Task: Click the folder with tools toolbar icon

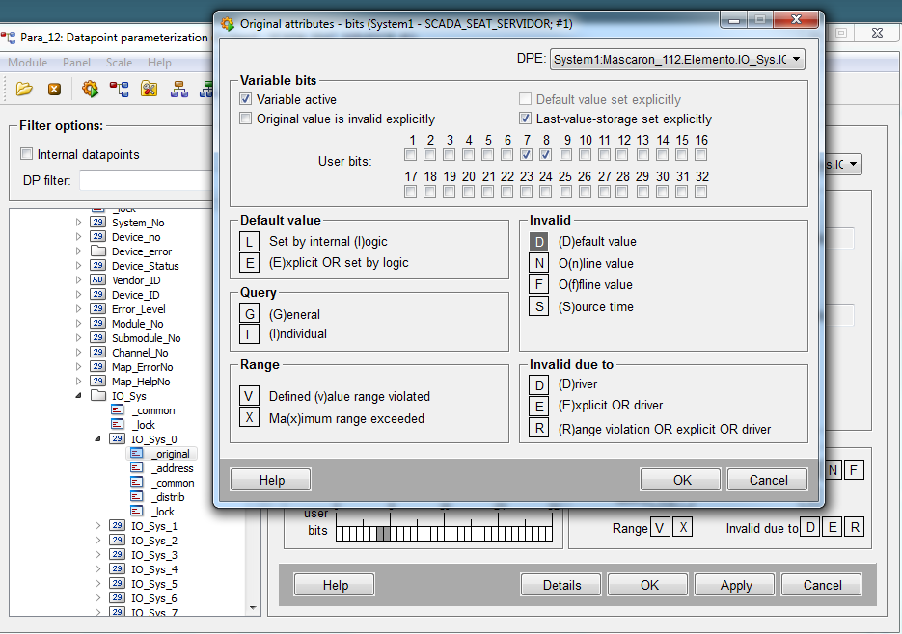Action: 150,90
